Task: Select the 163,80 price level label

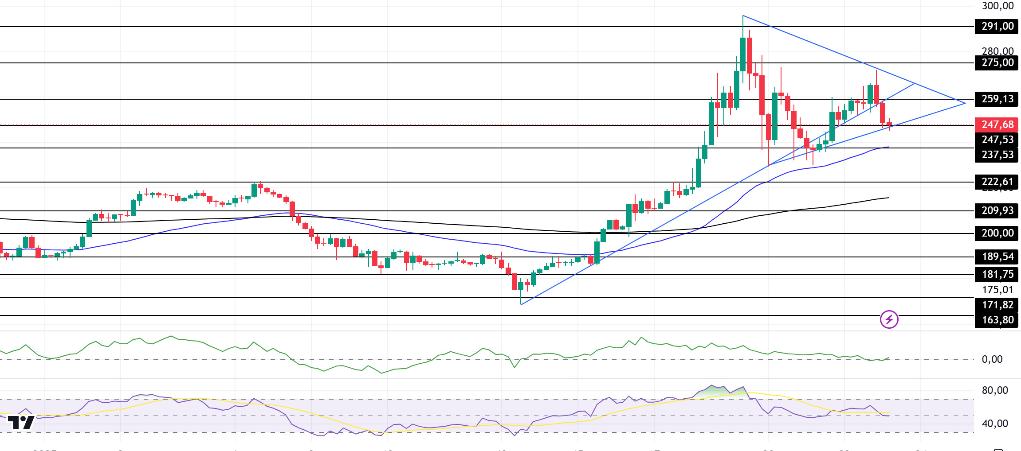Action: click(x=997, y=320)
